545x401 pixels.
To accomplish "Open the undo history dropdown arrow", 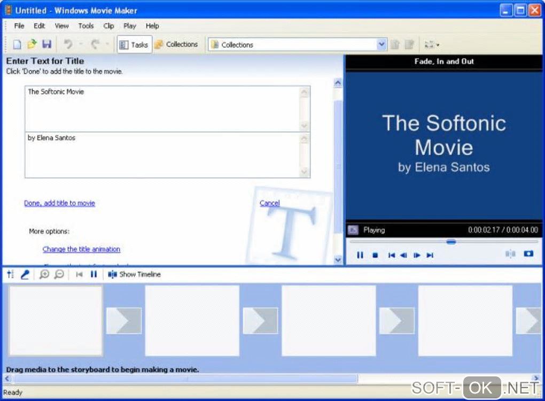I will [x=81, y=44].
